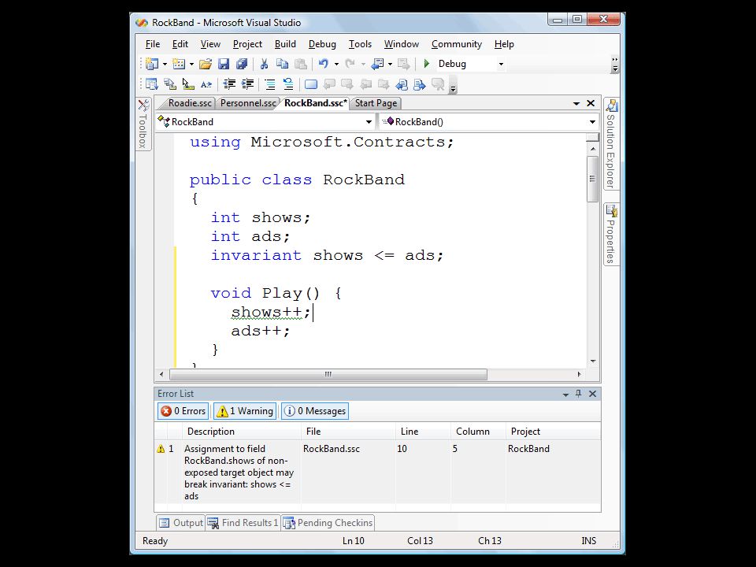756x567 pixels.
Task: Open the Debug menu
Action: click(322, 44)
